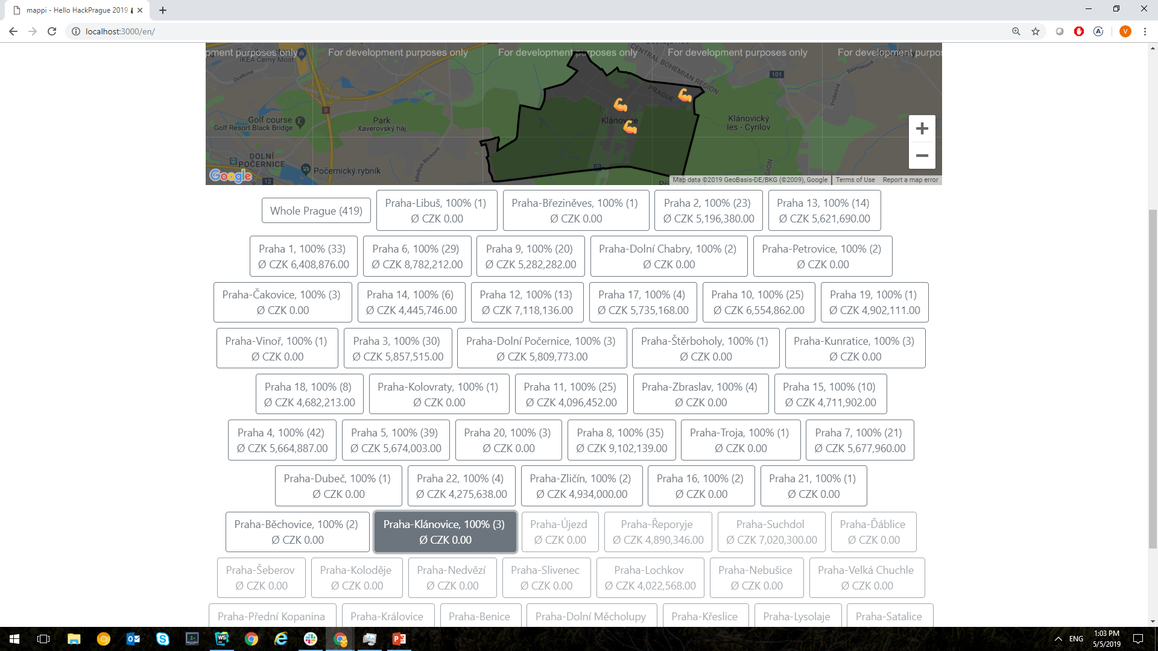Switch to the mappi HackPrague tab

tap(77, 10)
